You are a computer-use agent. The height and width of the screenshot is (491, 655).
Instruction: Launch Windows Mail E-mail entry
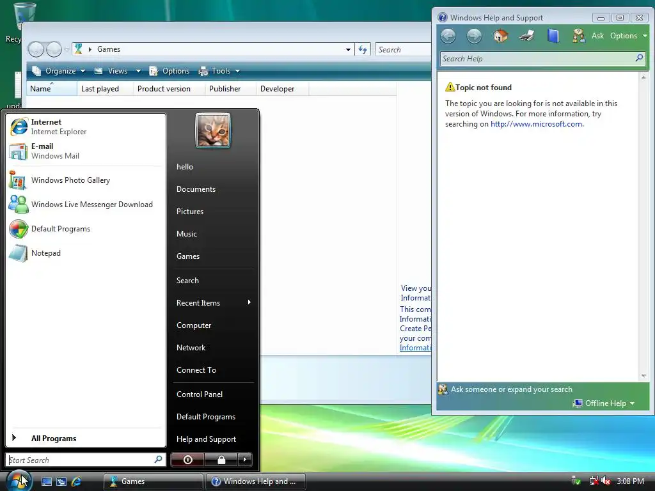pyautogui.click(x=86, y=151)
